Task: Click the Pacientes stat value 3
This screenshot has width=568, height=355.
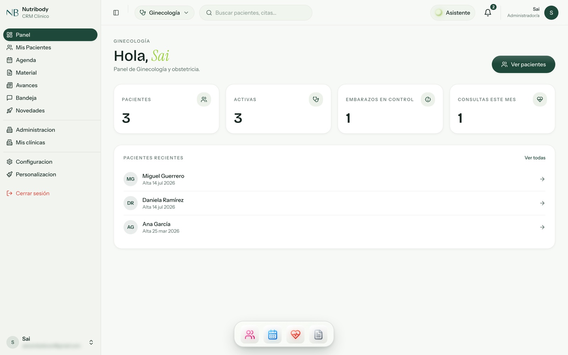Action: pos(126,118)
